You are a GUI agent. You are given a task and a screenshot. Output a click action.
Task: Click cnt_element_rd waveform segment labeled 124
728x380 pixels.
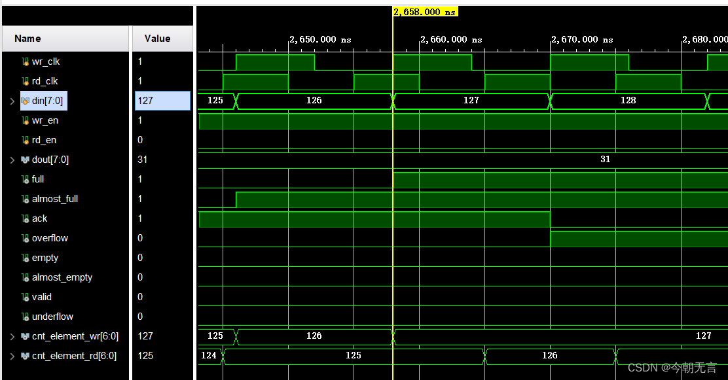[209, 355]
